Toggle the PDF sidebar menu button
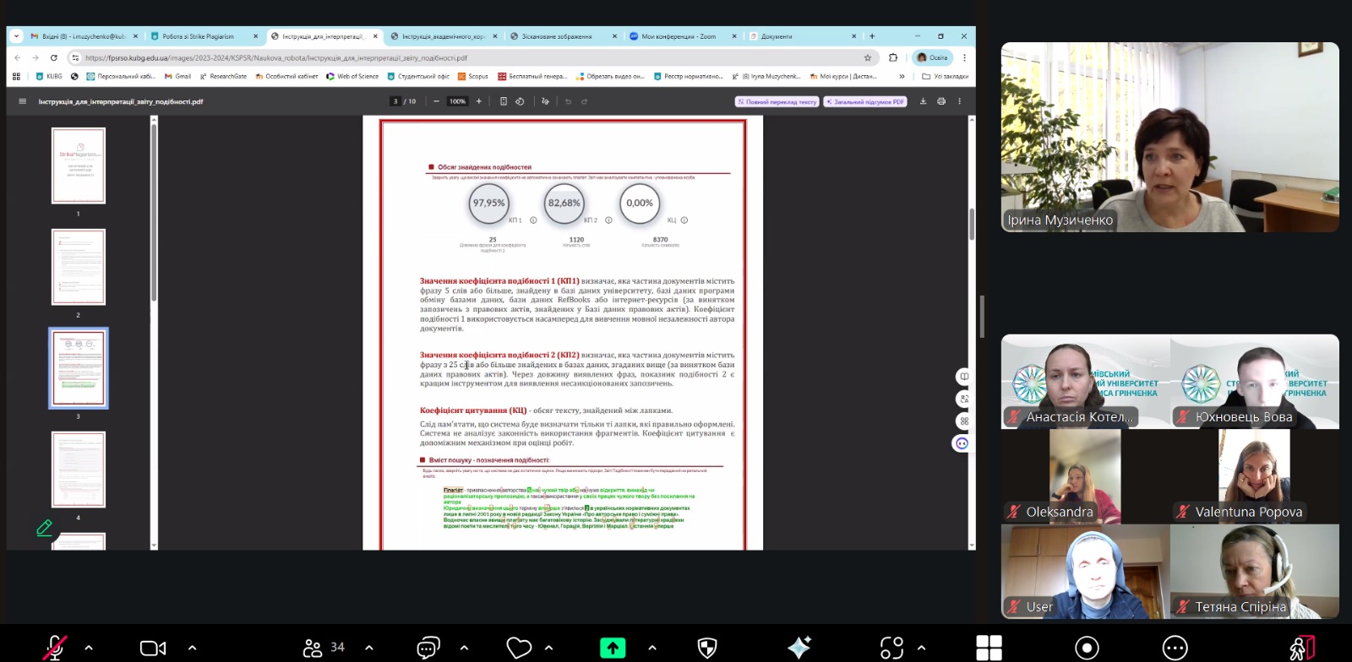1352x662 pixels. pyautogui.click(x=22, y=101)
